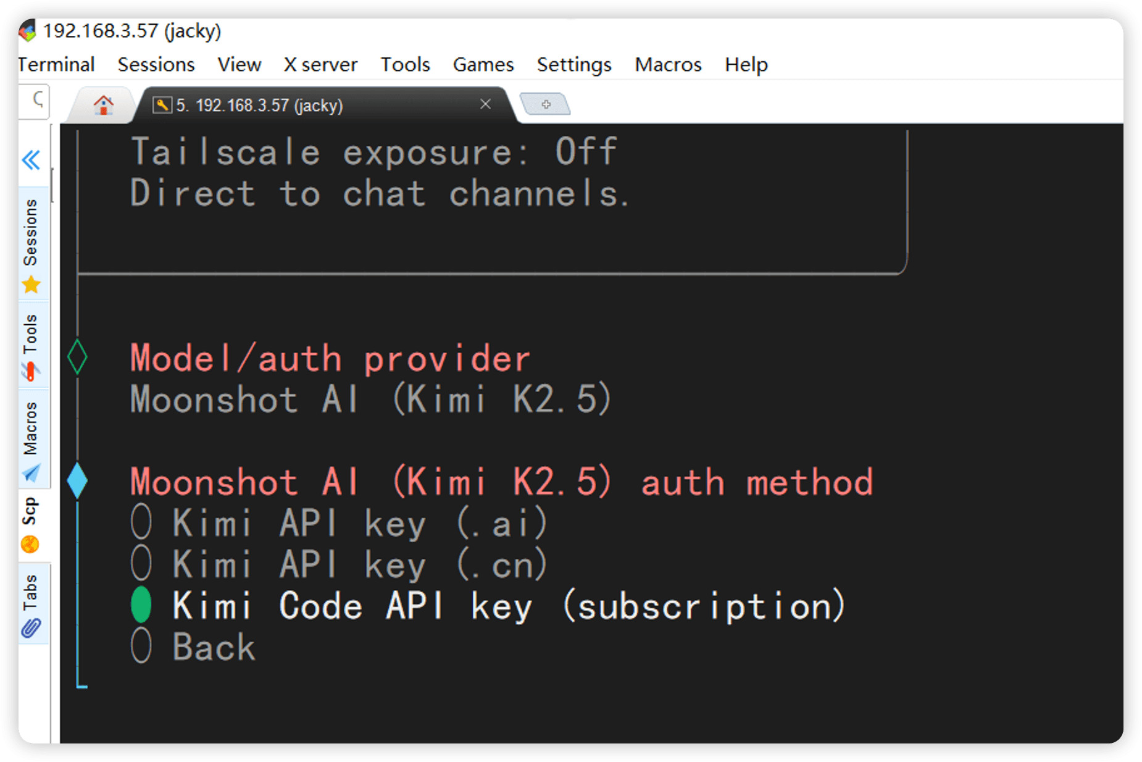Screen dimensions: 1142x762
Task: Open the Games menu
Action: click(x=483, y=64)
